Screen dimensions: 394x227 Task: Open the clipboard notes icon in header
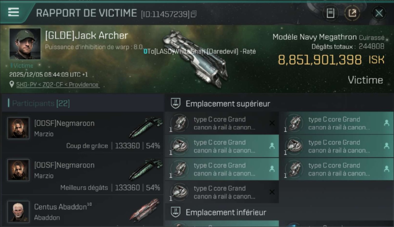click(330, 13)
